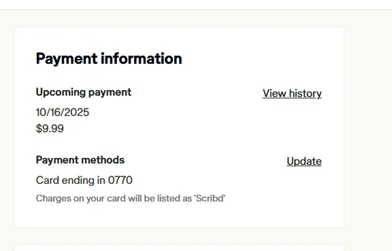Image resolution: width=392 pixels, height=251 pixels.
Task: Click the quoted 'Scribd' word
Action: pyautogui.click(x=210, y=198)
